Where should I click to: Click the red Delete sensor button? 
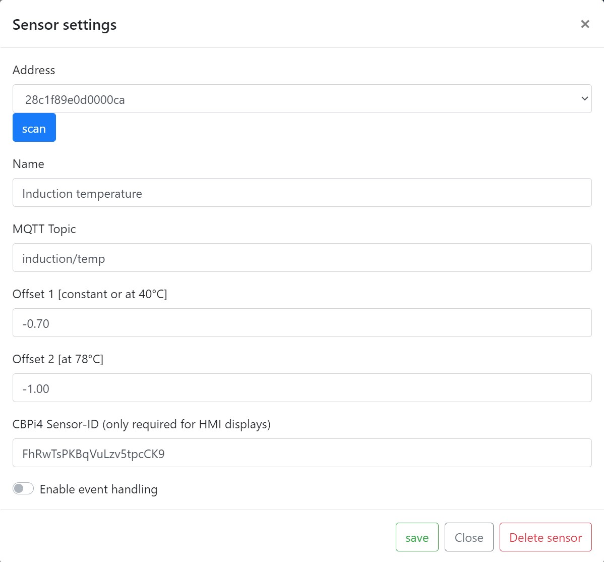(546, 537)
